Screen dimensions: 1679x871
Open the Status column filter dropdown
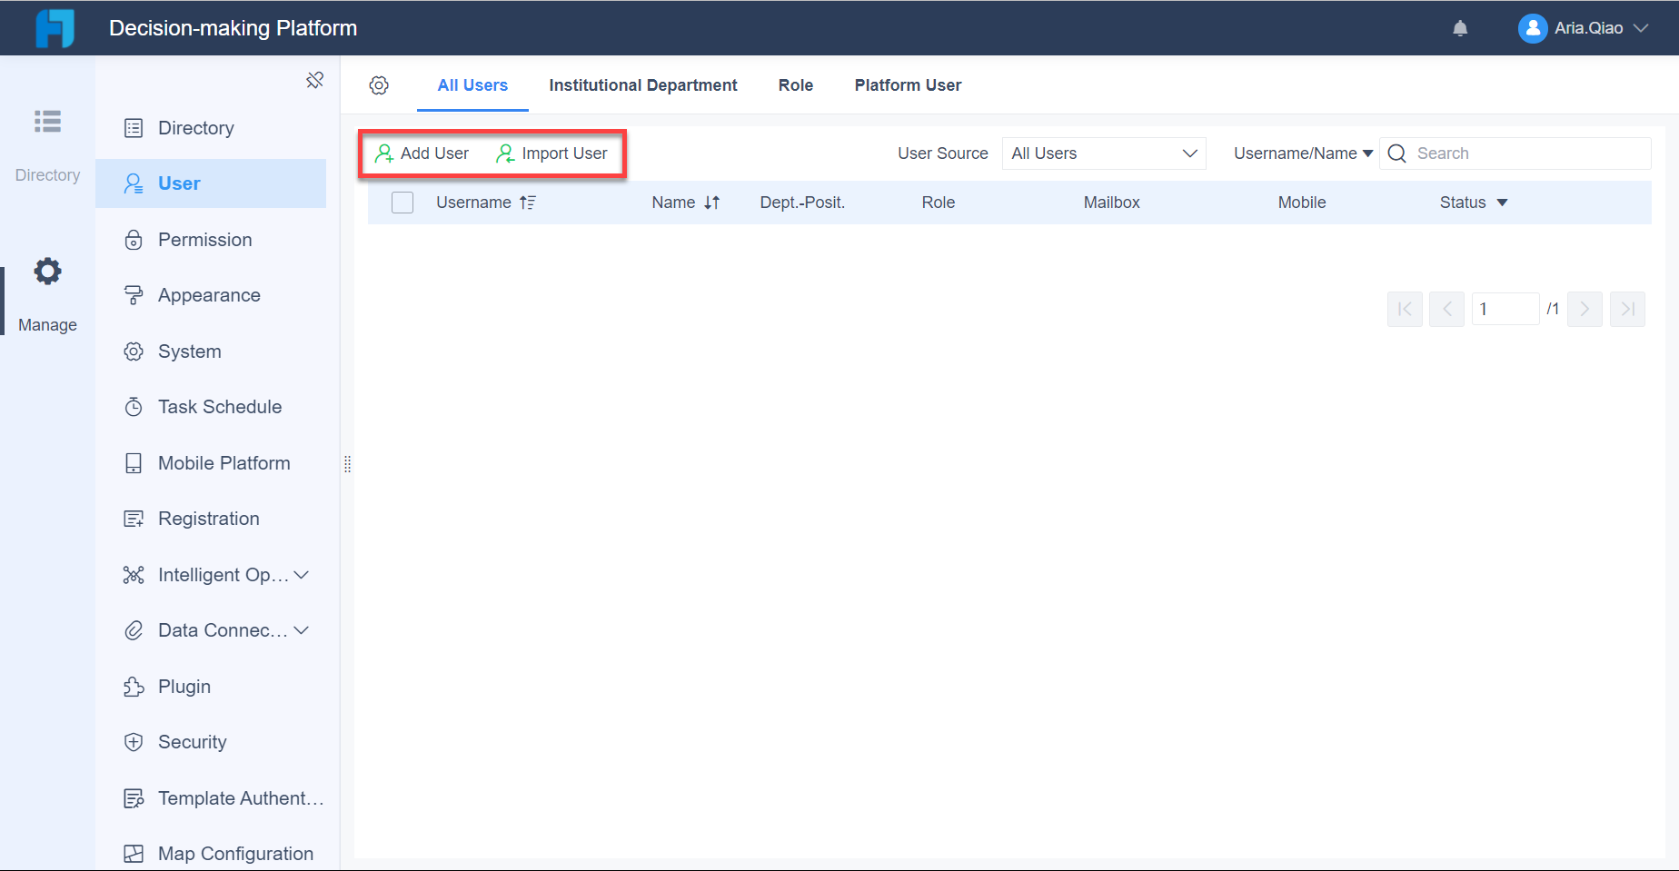click(x=1503, y=202)
